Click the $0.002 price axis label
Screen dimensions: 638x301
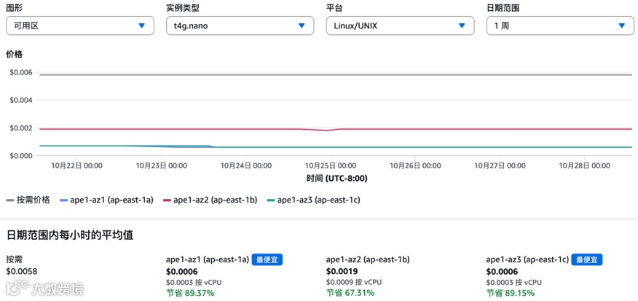20,128
